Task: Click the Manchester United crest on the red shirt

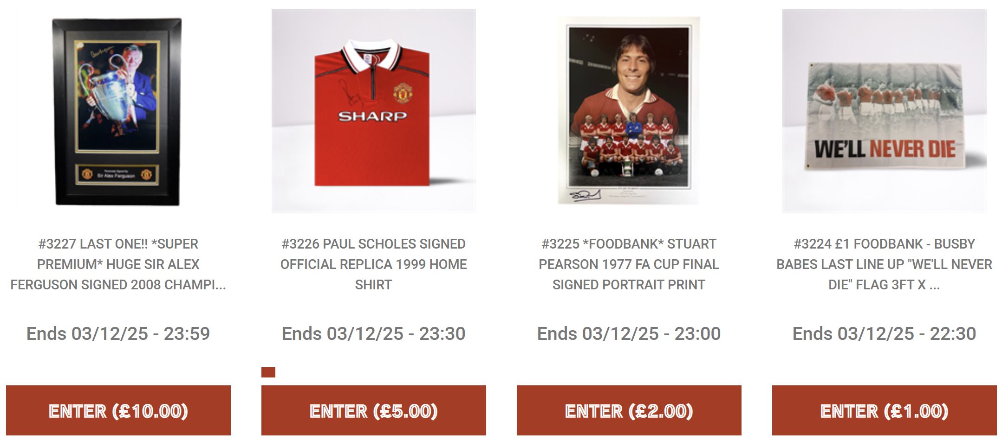Action: pyautogui.click(x=403, y=93)
